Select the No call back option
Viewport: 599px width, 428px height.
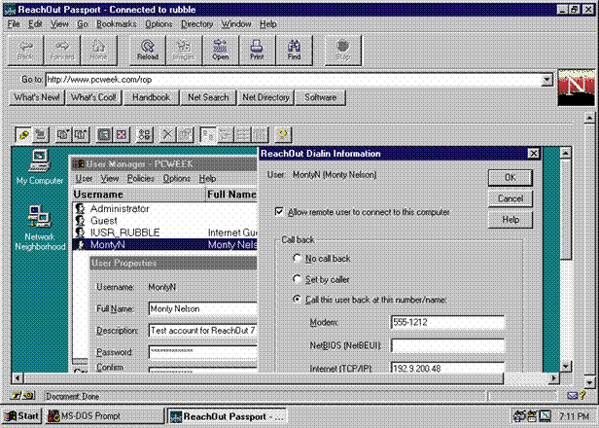297,258
